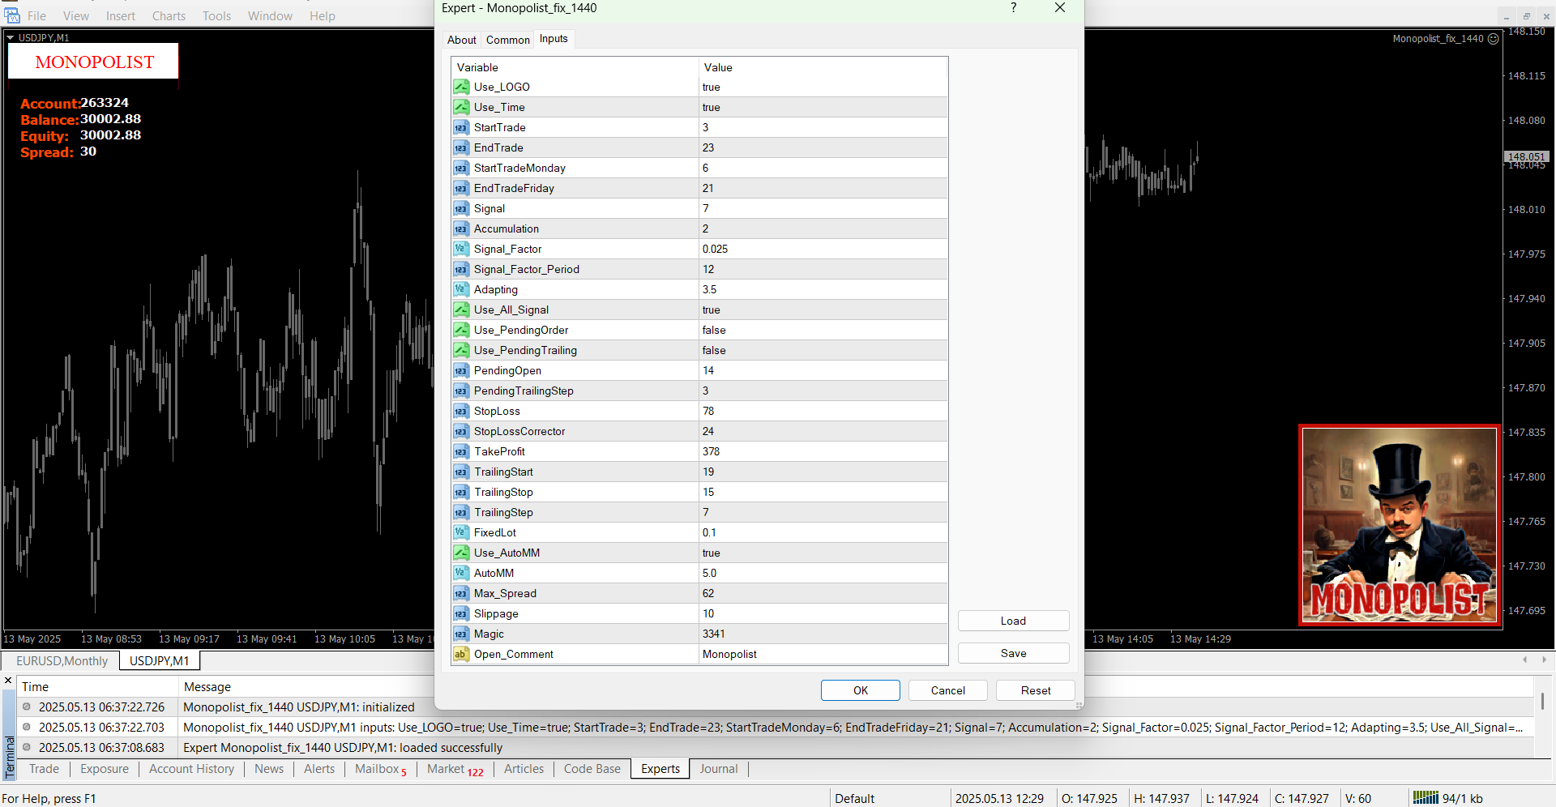
Task: Select the Use_AutoMM true value cell
Action: [x=823, y=553]
